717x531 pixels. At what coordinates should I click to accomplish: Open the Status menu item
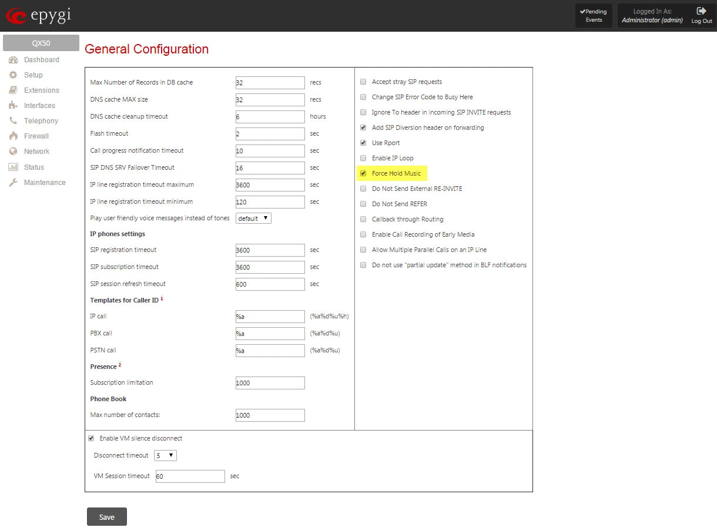(x=33, y=167)
